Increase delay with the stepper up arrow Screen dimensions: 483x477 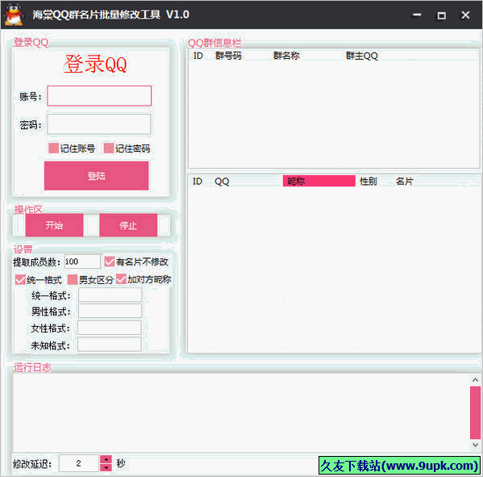pos(106,459)
